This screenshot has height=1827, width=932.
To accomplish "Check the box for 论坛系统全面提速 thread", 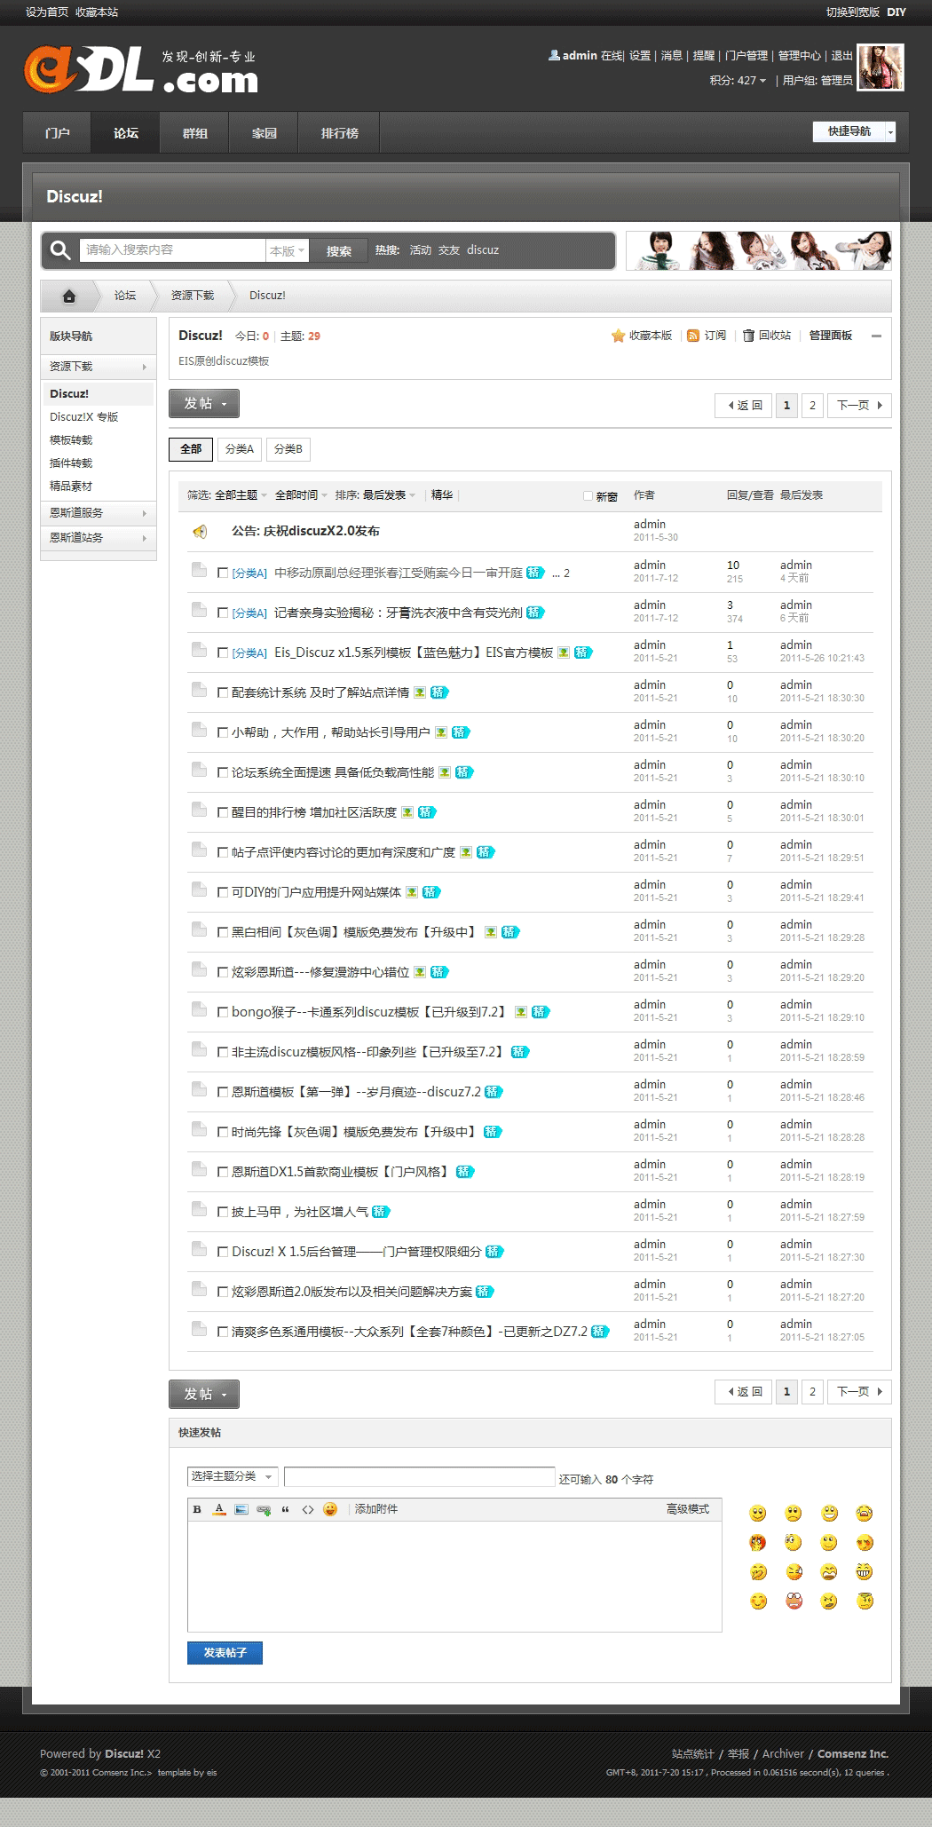I will [x=223, y=772].
